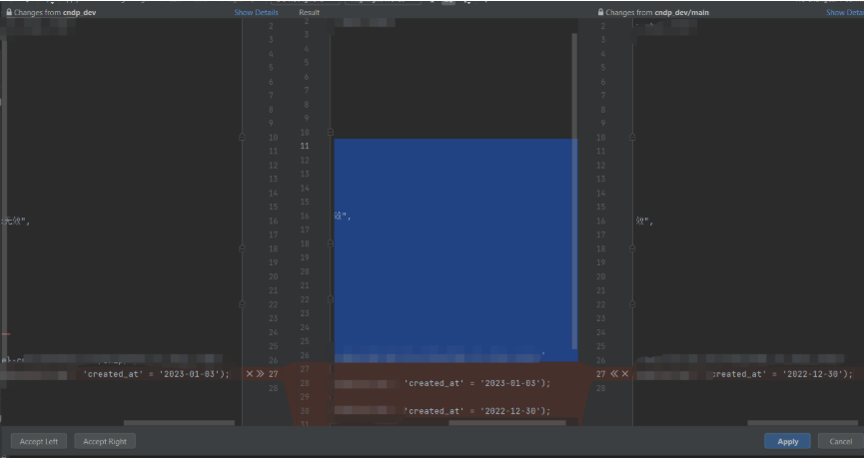Click highlighted line number 11 in Result gutter
This screenshot has width=864, height=458.
[x=305, y=146]
